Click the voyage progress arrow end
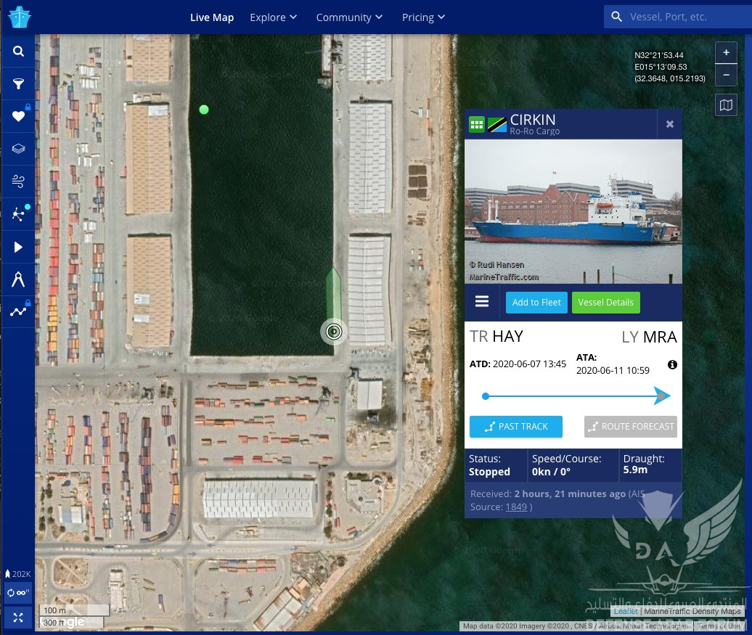The image size is (752, 635). [662, 396]
